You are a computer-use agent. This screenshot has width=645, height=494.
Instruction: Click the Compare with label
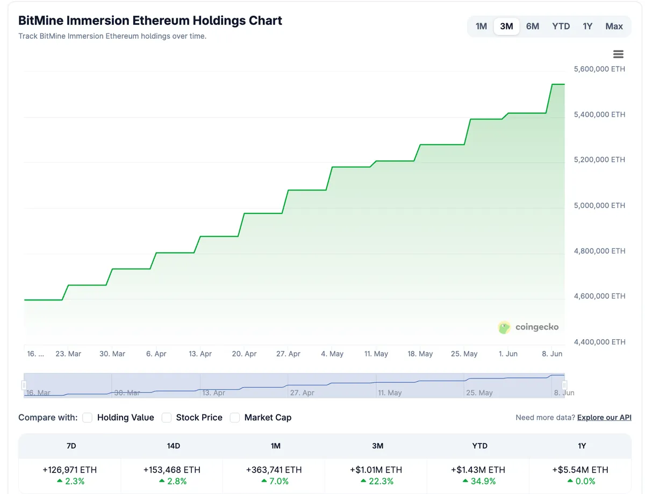[x=48, y=418]
